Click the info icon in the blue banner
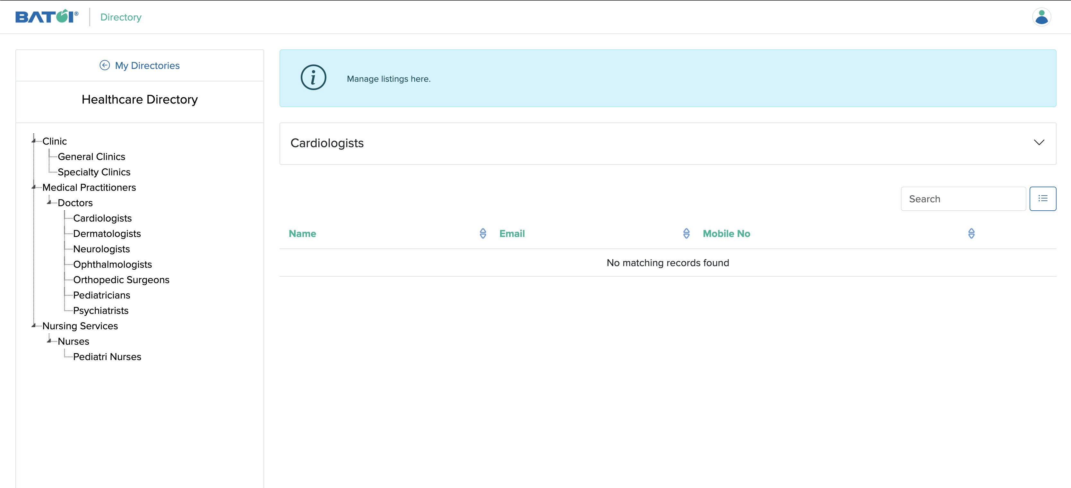1071x488 pixels. tap(314, 77)
